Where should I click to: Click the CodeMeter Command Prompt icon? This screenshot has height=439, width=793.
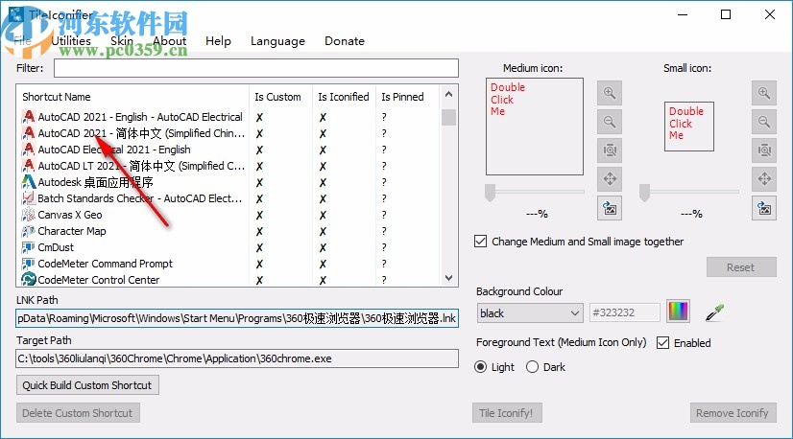click(29, 264)
